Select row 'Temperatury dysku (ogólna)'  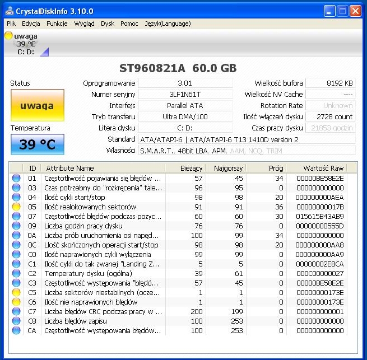(x=178, y=273)
